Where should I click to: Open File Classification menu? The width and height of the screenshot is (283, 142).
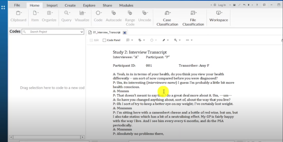(193, 18)
